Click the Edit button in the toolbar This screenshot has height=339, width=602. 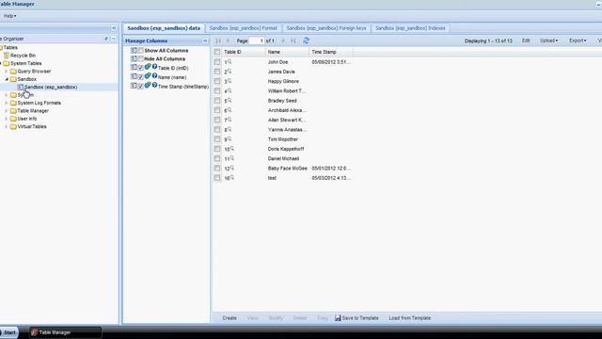526,40
